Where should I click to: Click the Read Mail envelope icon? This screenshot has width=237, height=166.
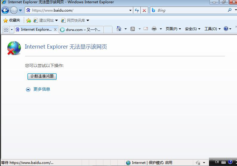146,29
